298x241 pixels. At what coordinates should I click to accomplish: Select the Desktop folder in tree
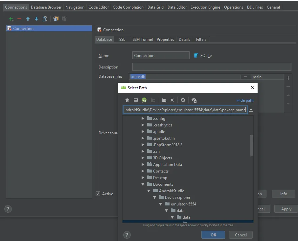[x=160, y=178]
